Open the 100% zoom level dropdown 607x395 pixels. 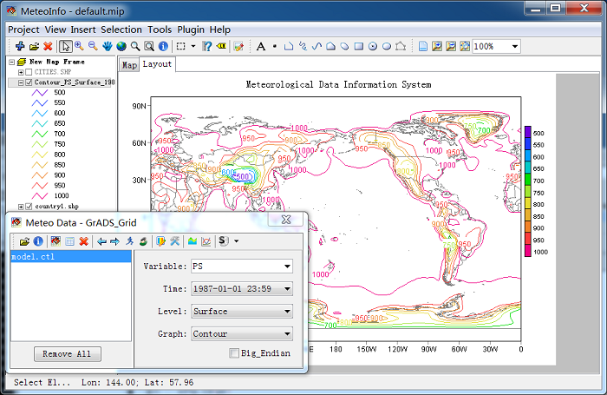[x=515, y=47]
